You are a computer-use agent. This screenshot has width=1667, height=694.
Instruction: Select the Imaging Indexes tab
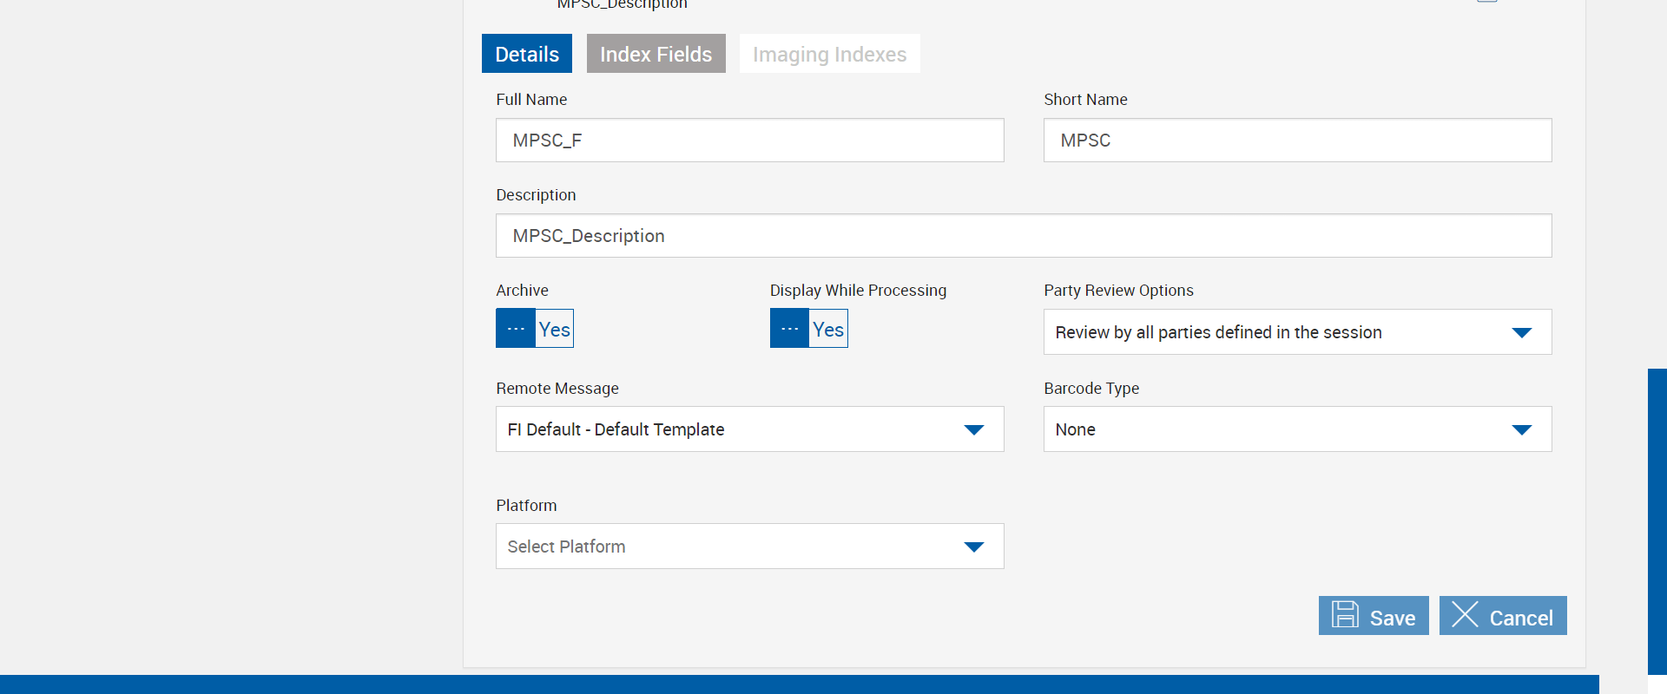(829, 54)
